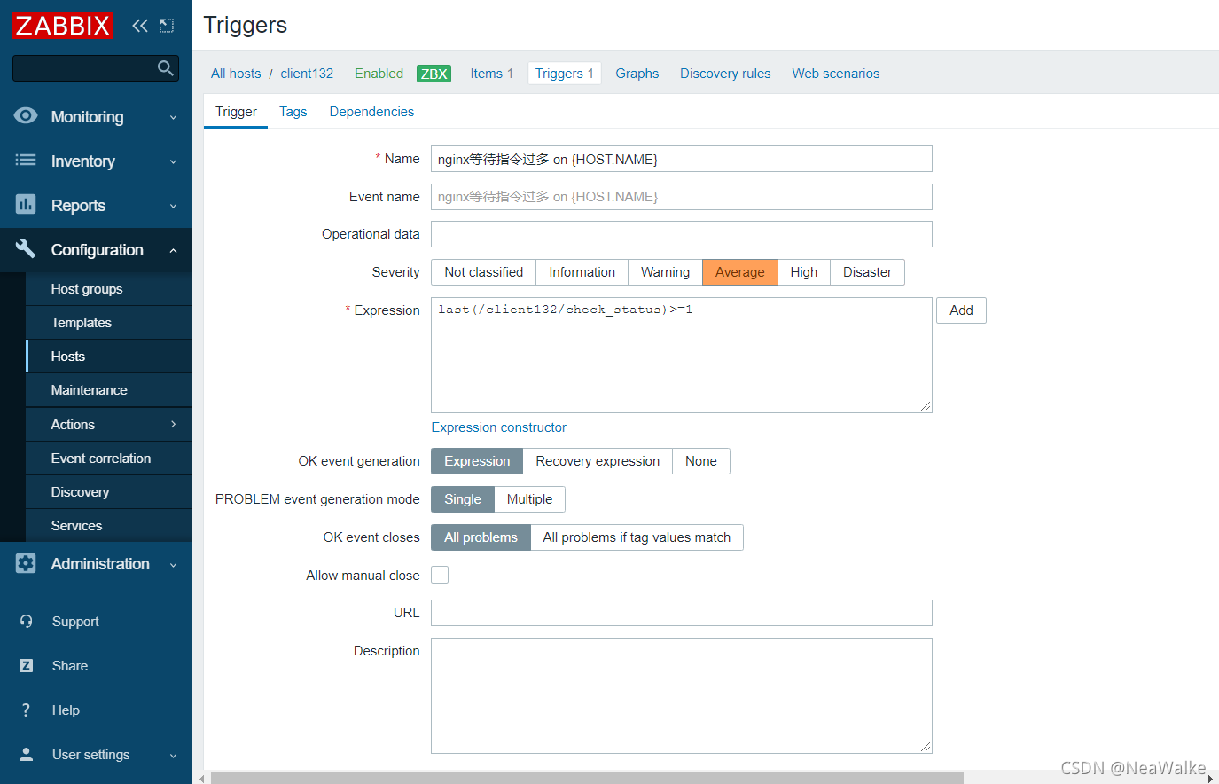This screenshot has height=784, width=1219.
Task: Click the Enabled status link
Action: pyautogui.click(x=379, y=74)
